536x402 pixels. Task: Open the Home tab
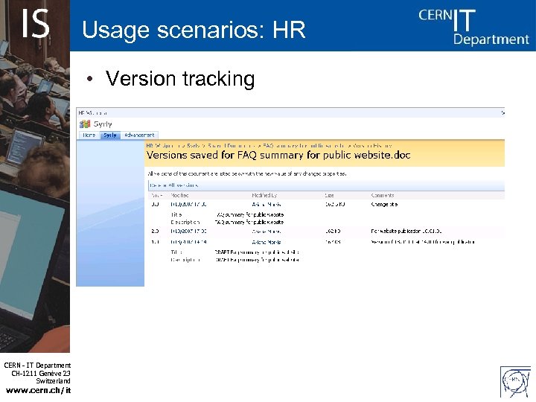coord(89,135)
